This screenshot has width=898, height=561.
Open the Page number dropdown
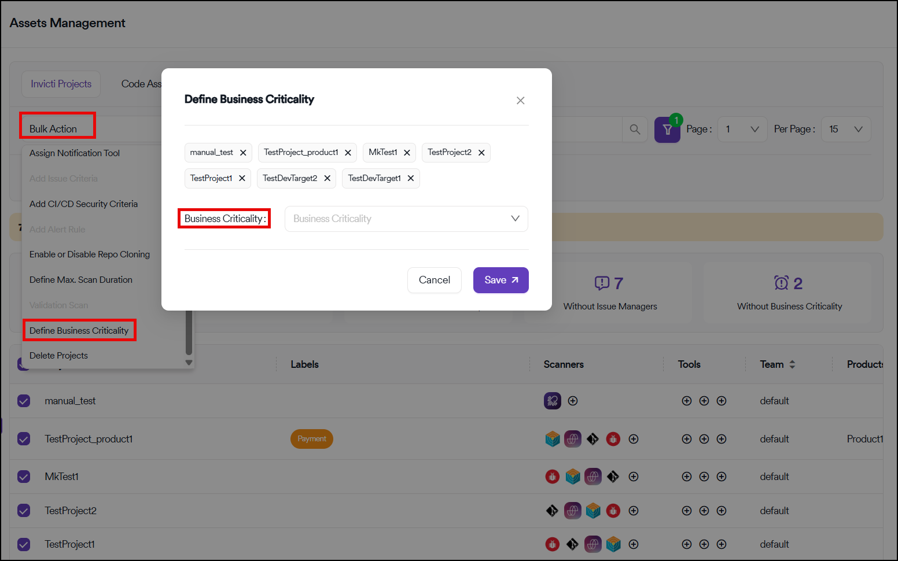pyautogui.click(x=742, y=130)
